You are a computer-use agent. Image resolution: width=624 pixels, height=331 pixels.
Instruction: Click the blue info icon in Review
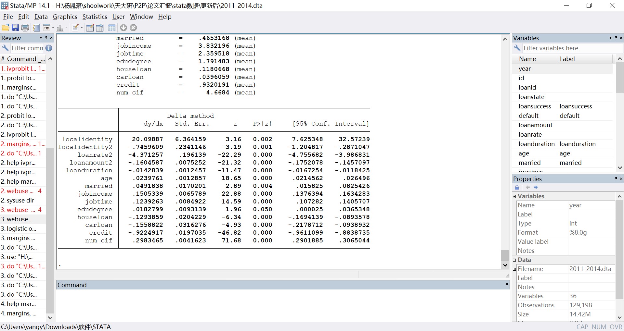[49, 48]
